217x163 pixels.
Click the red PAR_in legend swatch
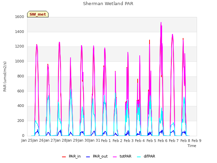tap(64, 157)
